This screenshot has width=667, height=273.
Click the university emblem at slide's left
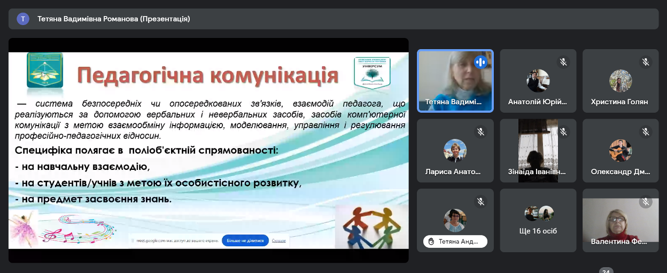click(x=45, y=70)
